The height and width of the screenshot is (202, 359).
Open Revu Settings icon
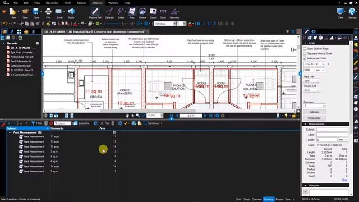352,12
